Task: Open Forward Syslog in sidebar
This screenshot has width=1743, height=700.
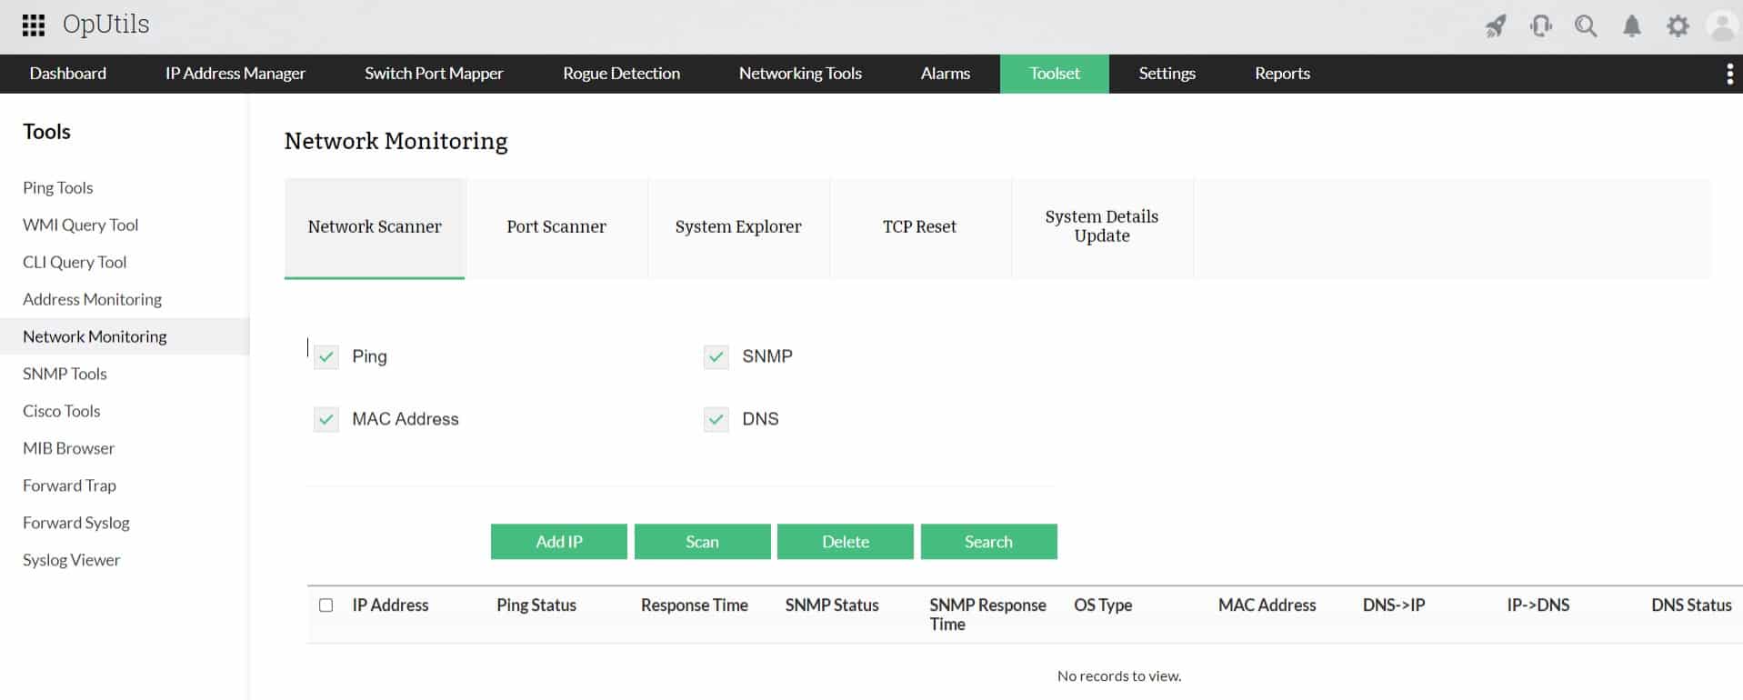Action: tap(76, 524)
